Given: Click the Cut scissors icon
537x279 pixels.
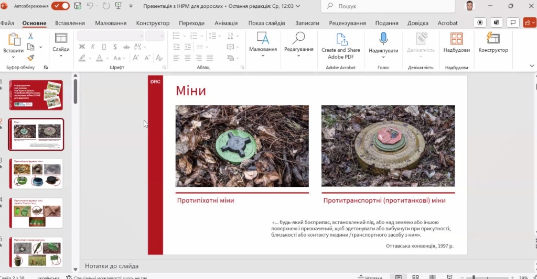Looking at the screenshot, I should [x=30, y=36].
